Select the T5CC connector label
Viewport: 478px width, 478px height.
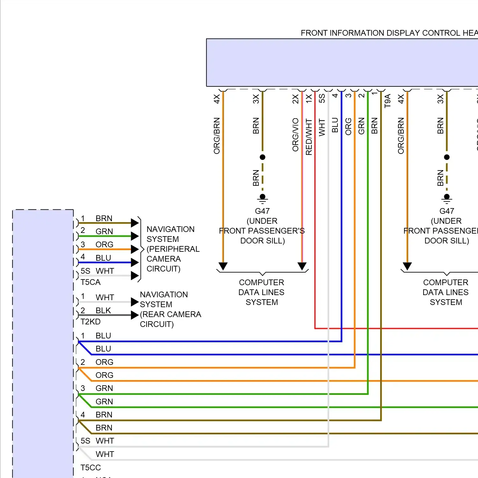[x=91, y=467]
